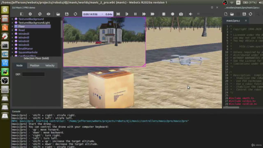263x148 pixels.
Task: Adjust the sound volume slider
Action: 205,14
